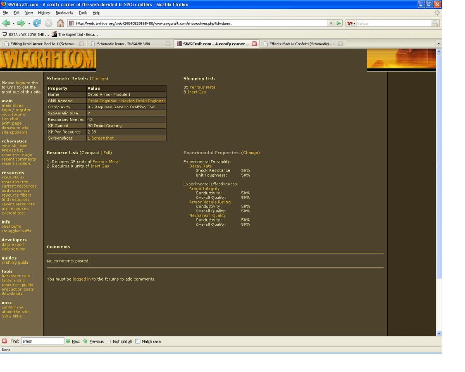
Task: Go to the Home page icon
Action: 60,23
